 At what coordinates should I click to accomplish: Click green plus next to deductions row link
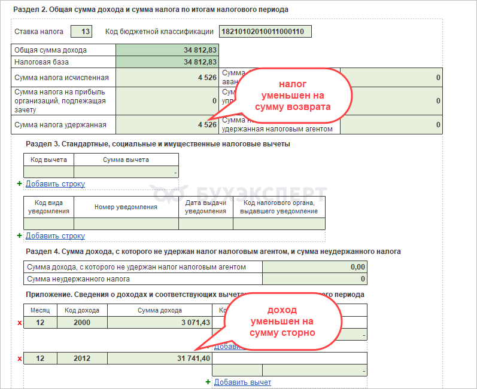click(20, 183)
